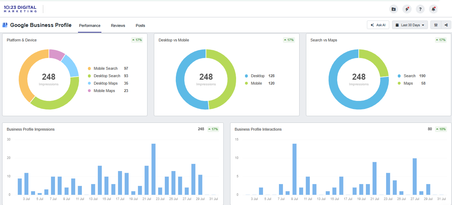
Task: Click the 14 Jul bar in Business Profile Impressions
Action: [x=100, y=180]
